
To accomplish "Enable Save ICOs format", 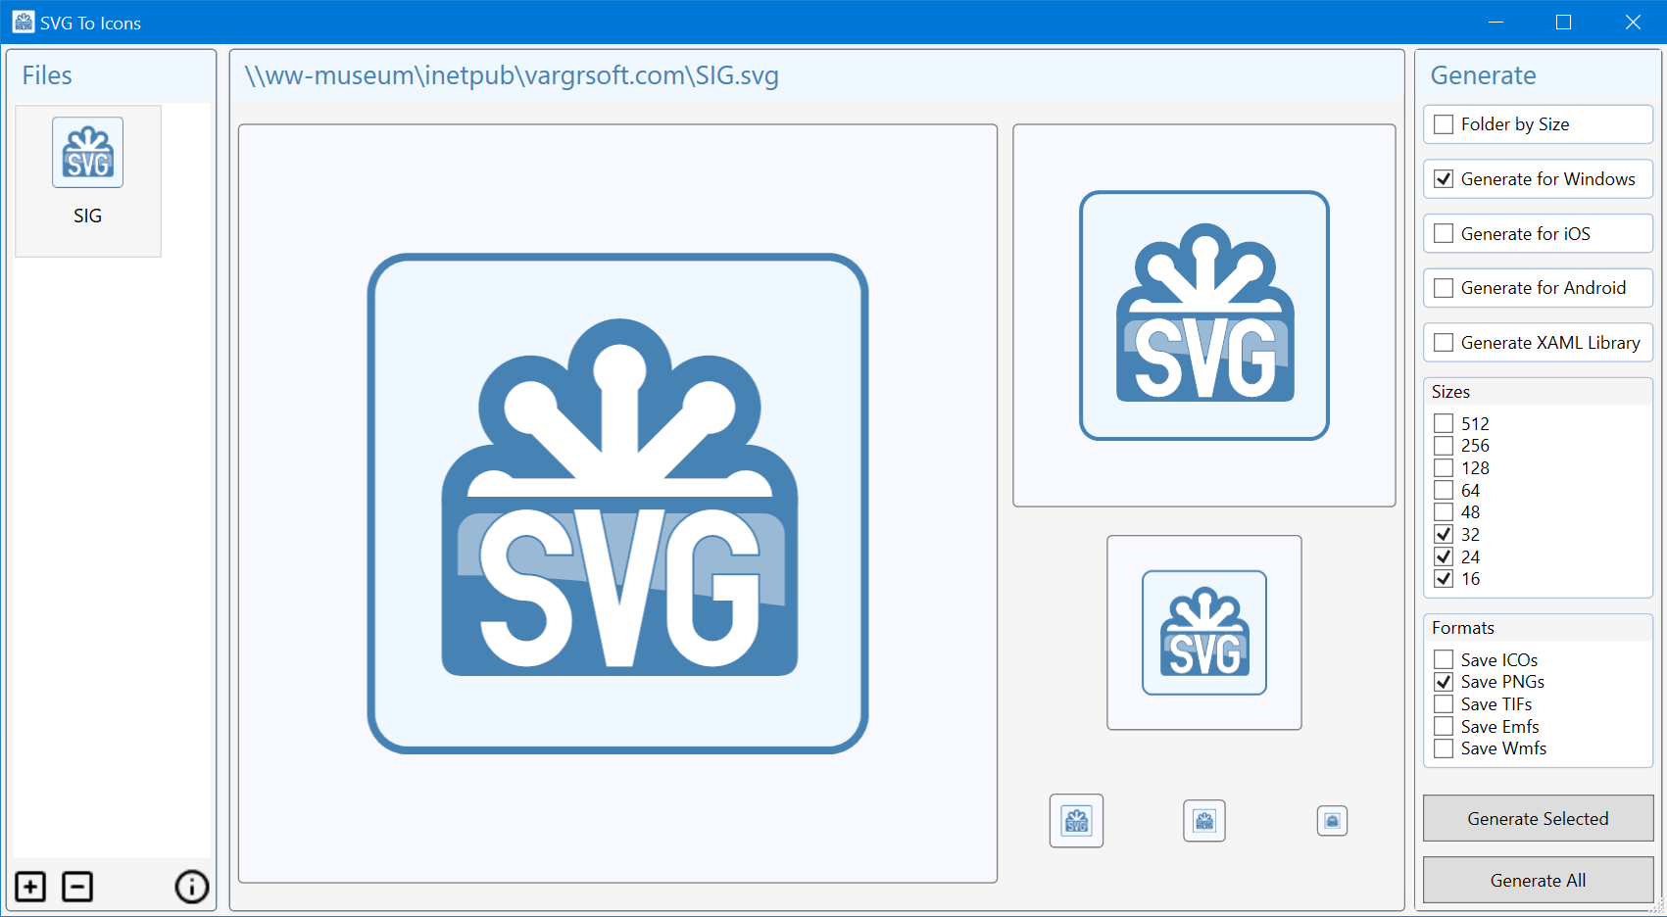I will click(x=1444, y=659).
